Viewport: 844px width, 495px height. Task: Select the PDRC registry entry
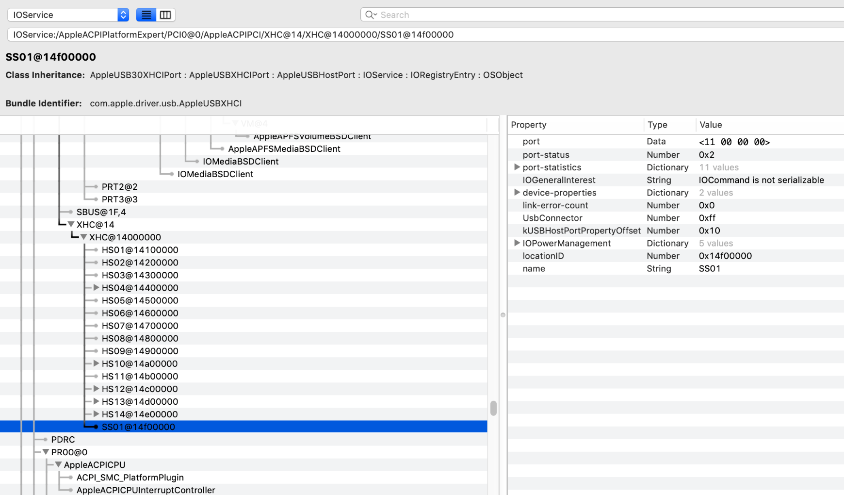63,440
